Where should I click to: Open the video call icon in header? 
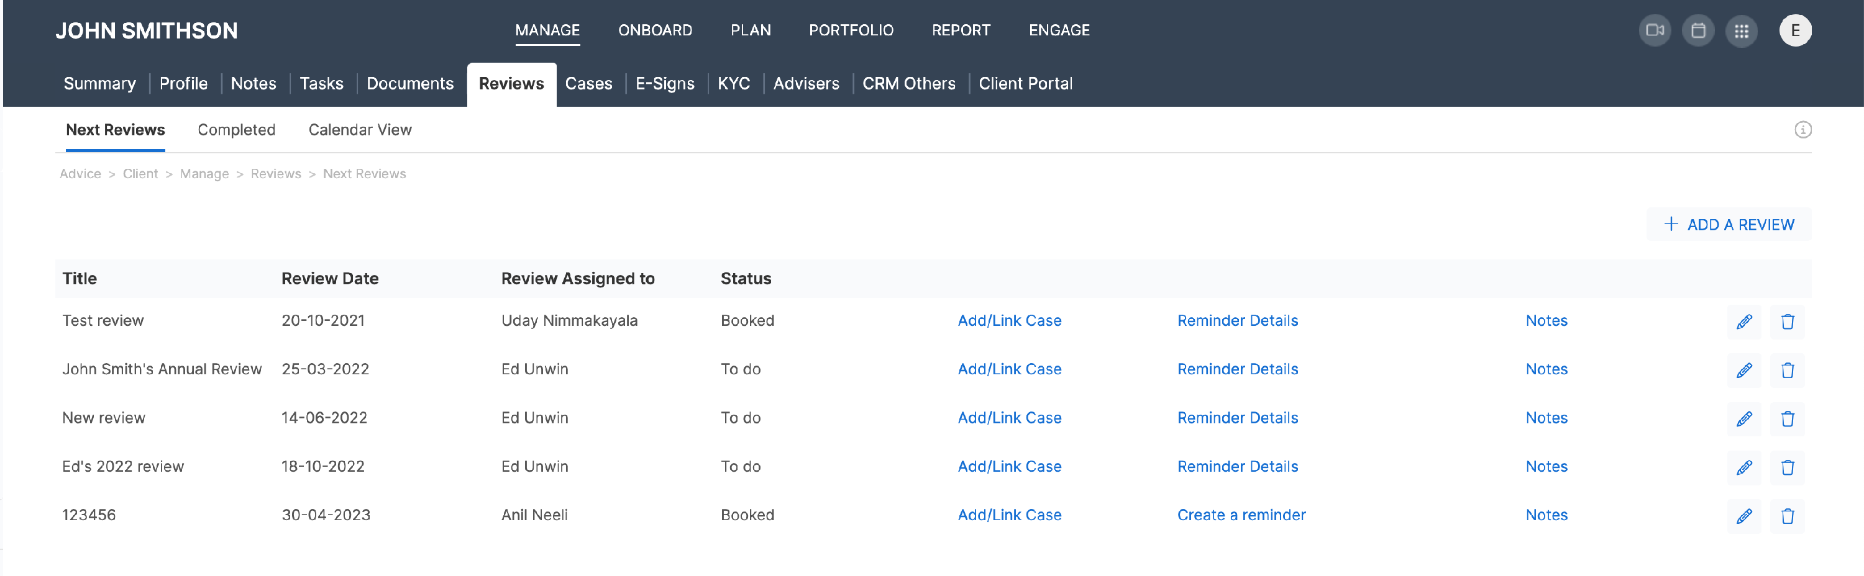click(x=1654, y=30)
